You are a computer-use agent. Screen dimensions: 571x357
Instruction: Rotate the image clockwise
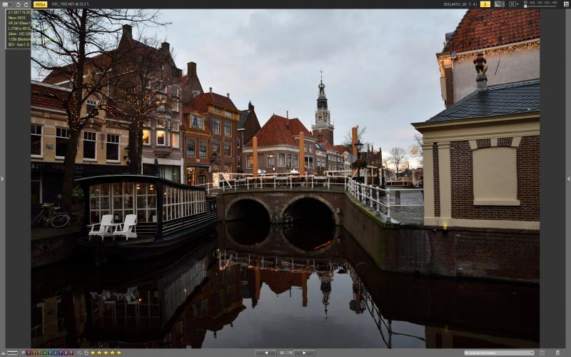coord(26,4)
